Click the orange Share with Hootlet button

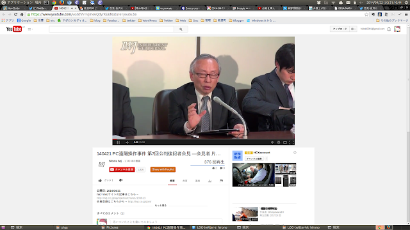(163, 169)
